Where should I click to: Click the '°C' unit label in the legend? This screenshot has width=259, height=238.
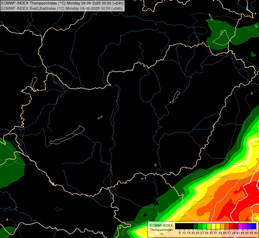162,234
